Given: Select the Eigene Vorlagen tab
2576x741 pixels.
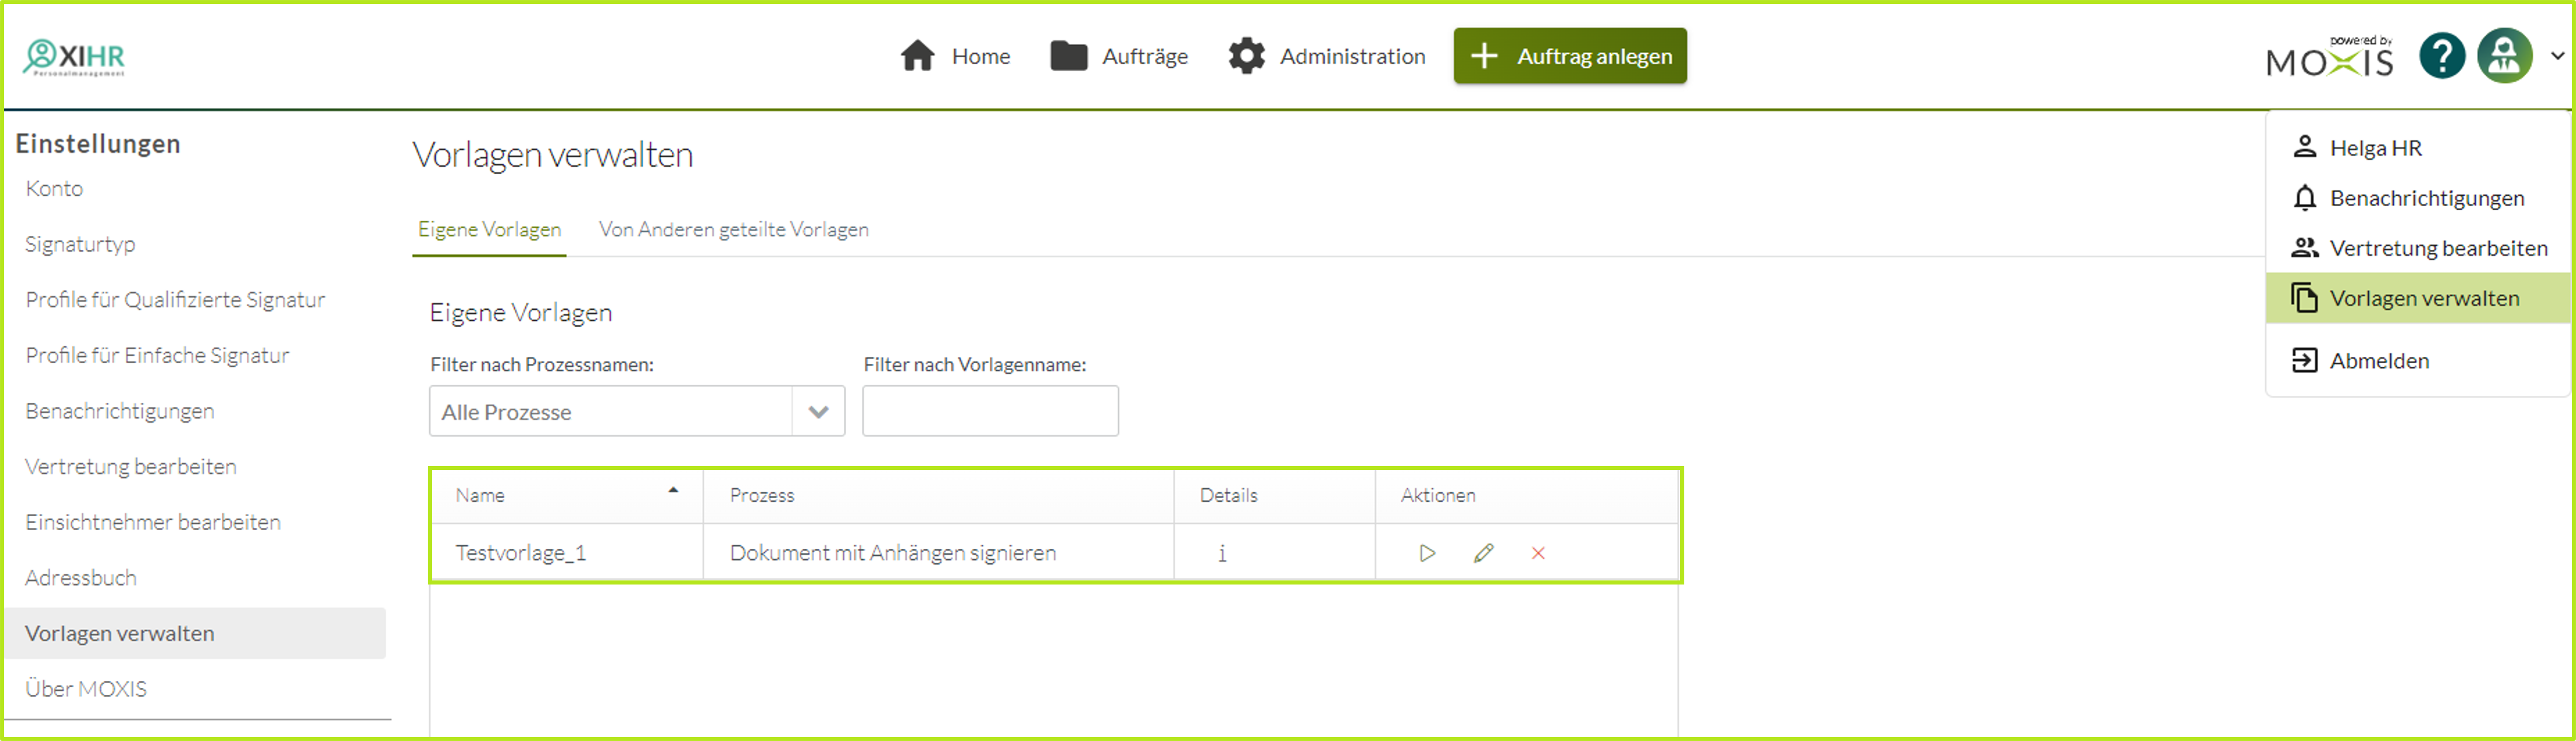Looking at the screenshot, I should tap(489, 229).
